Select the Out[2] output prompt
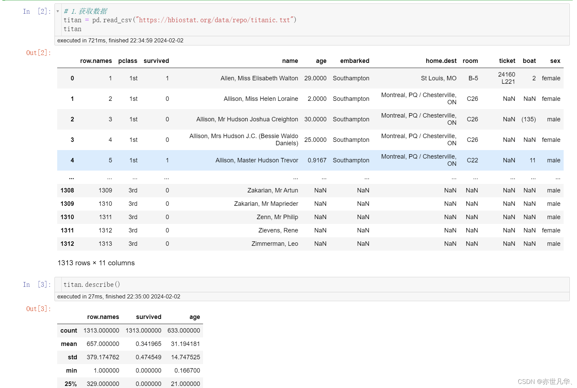Image resolution: width=577 pixels, height=388 pixels. 38,53
